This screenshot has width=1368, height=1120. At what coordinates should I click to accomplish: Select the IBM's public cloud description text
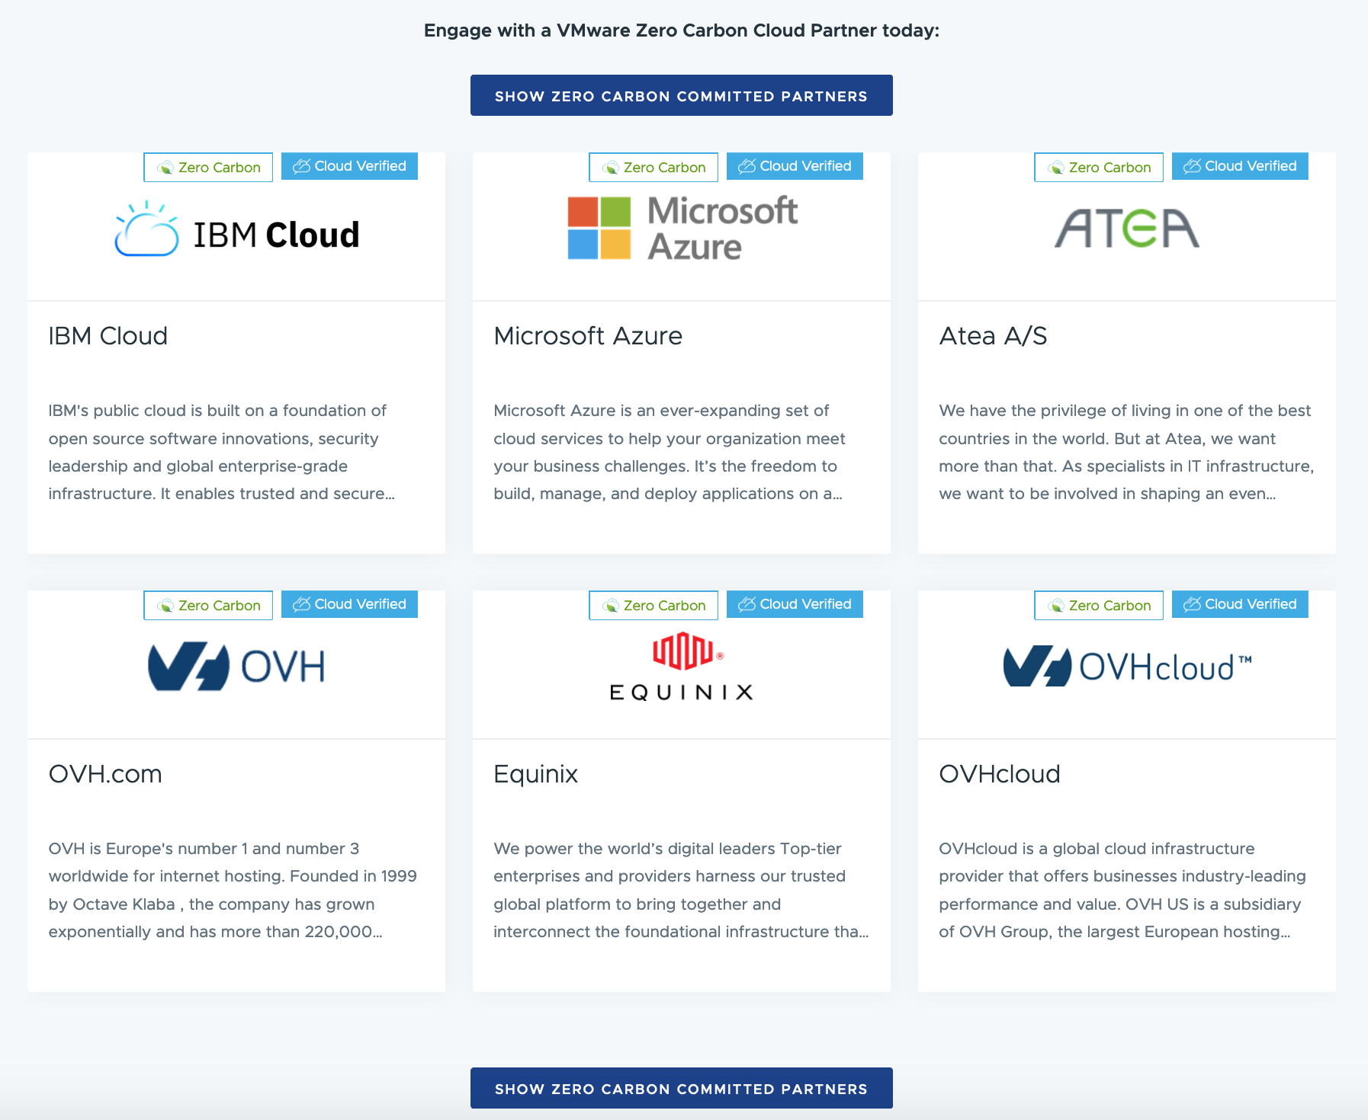(x=222, y=452)
